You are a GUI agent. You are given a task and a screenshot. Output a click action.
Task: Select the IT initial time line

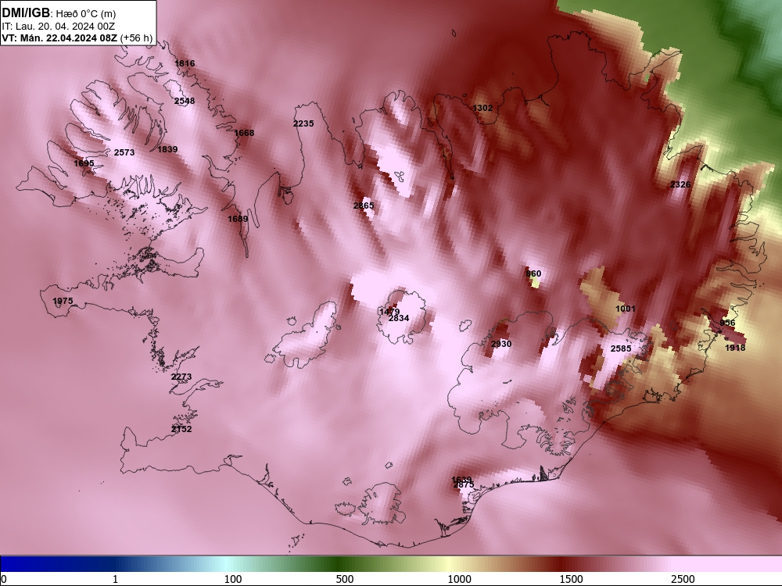click(x=59, y=27)
